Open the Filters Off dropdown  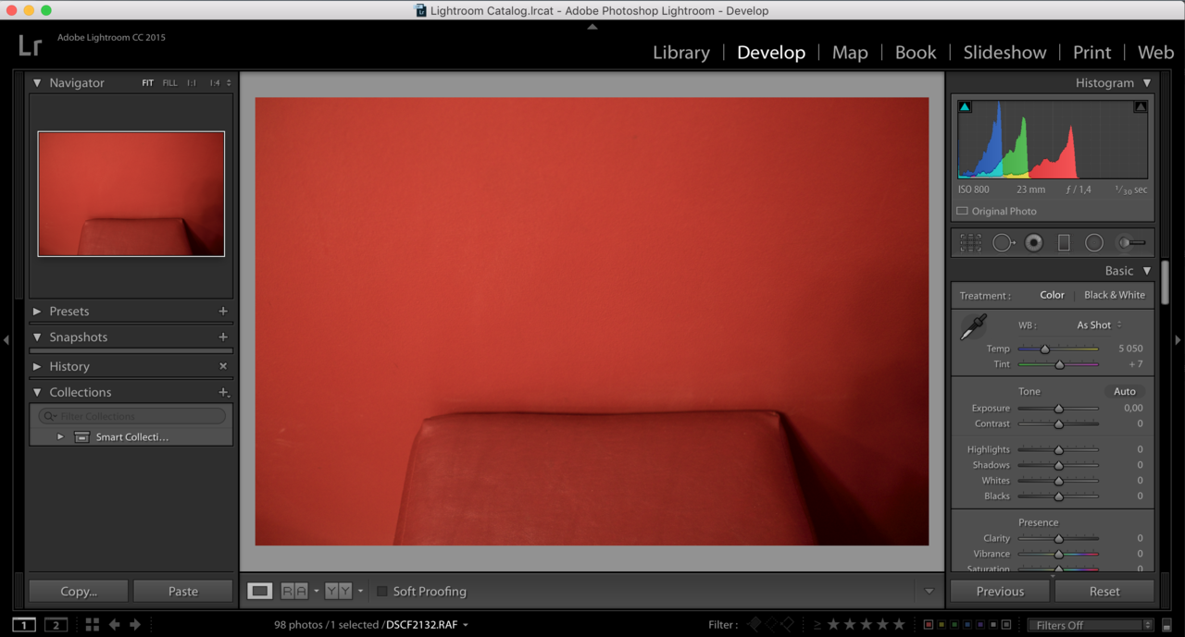1092,625
